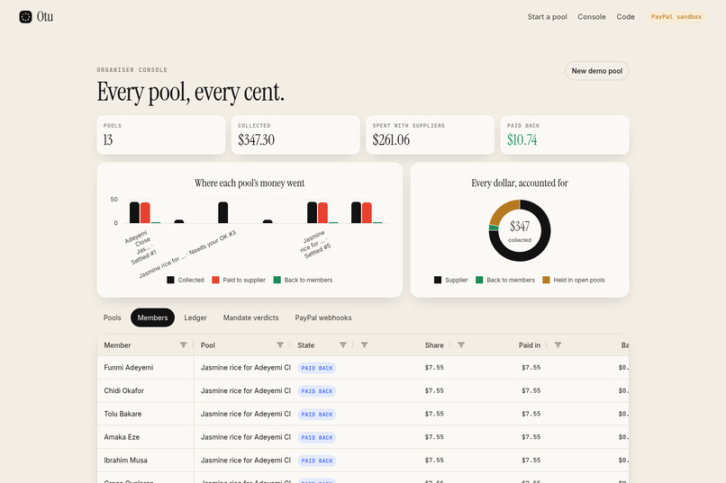The width and height of the screenshot is (726, 483).
Task: Click the PAID BACK badge in Funmi Adeyemi's row
Action: (x=317, y=368)
